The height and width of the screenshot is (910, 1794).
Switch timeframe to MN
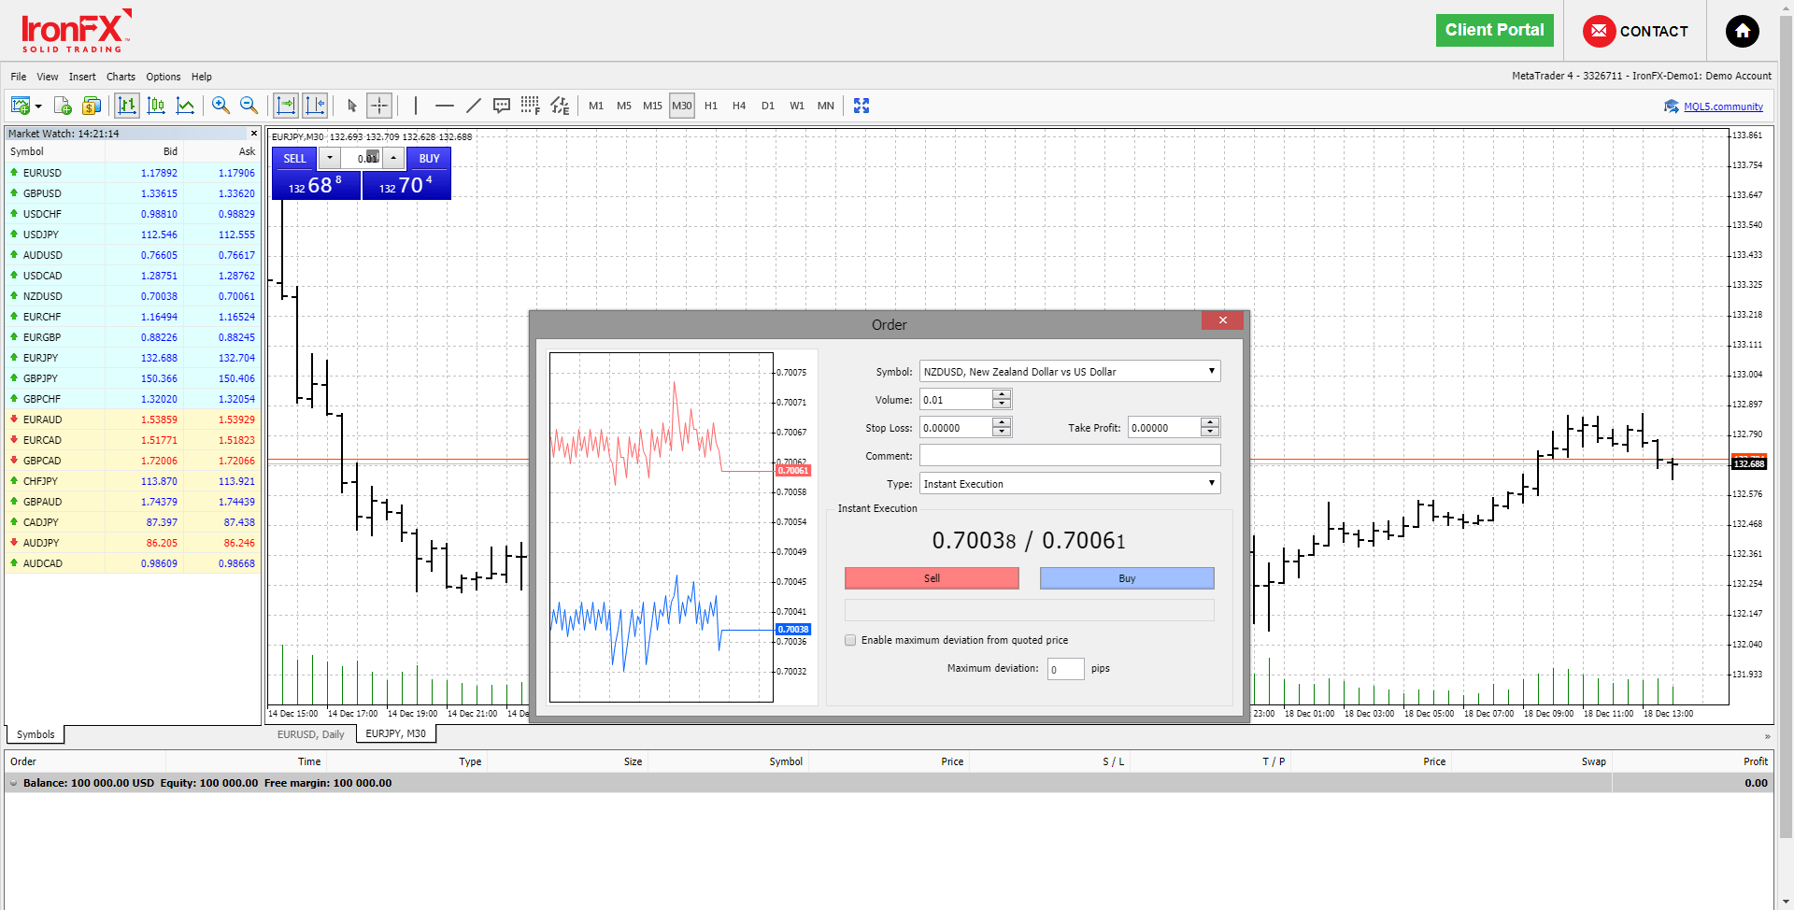click(x=826, y=106)
